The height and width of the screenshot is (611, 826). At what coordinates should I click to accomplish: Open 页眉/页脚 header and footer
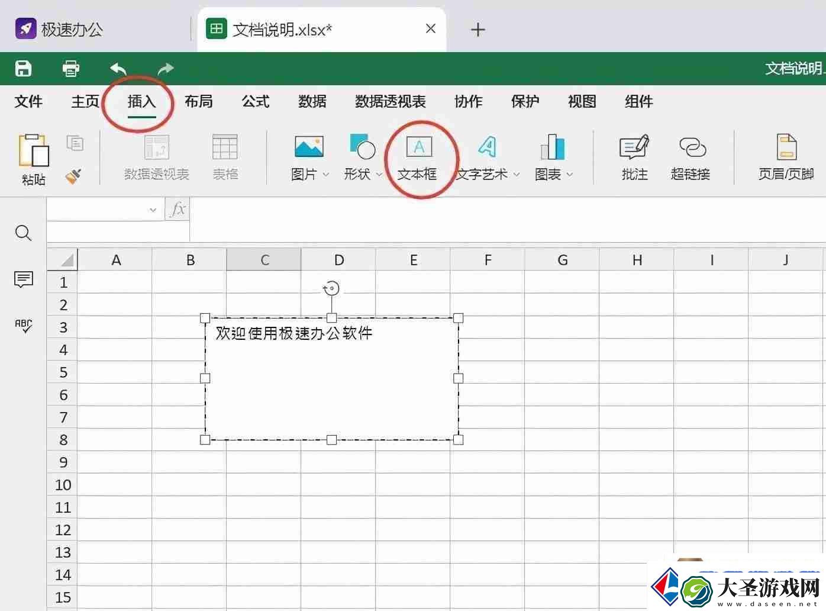coord(786,158)
